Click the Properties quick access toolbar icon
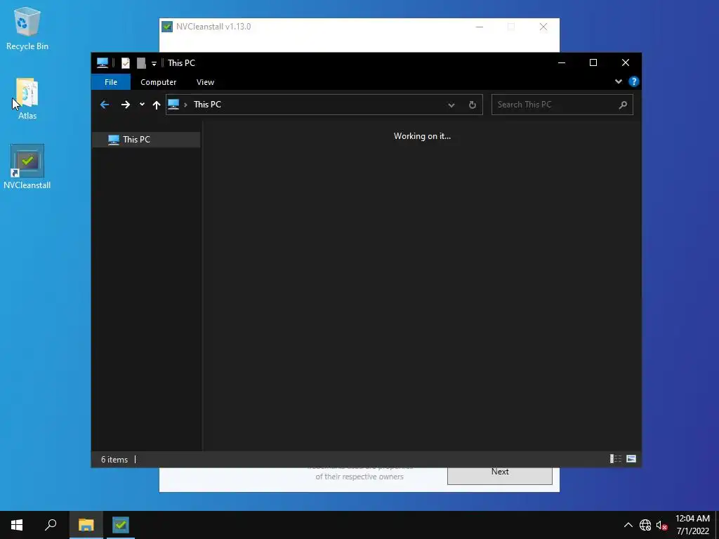This screenshot has height=539, width=719. [125, 63]
